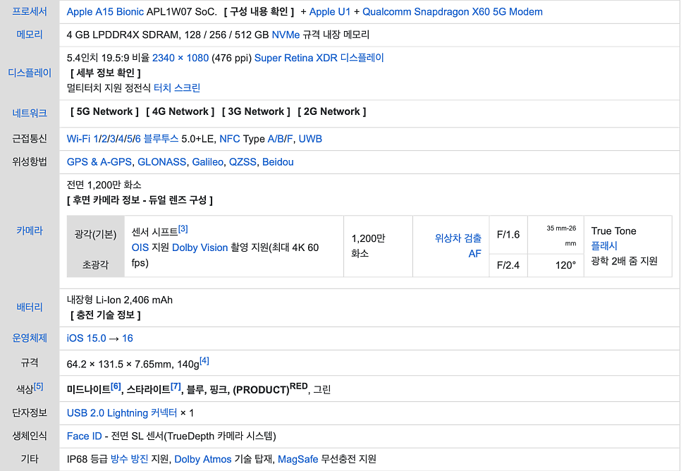Open the 방수 방진 link
This screenshot has height=471, width=681.
[130, 459]
